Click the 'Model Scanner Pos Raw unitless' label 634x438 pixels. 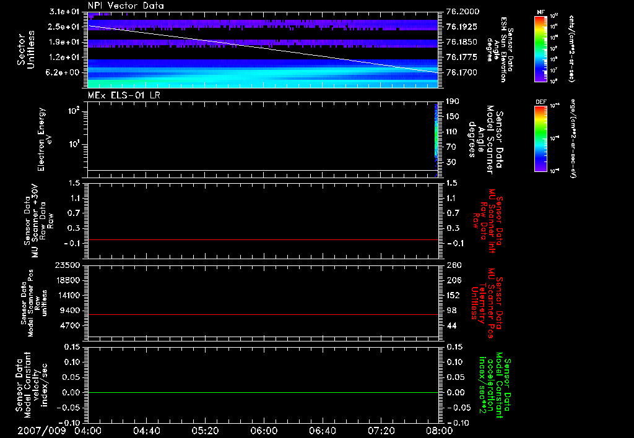[34, 303]
